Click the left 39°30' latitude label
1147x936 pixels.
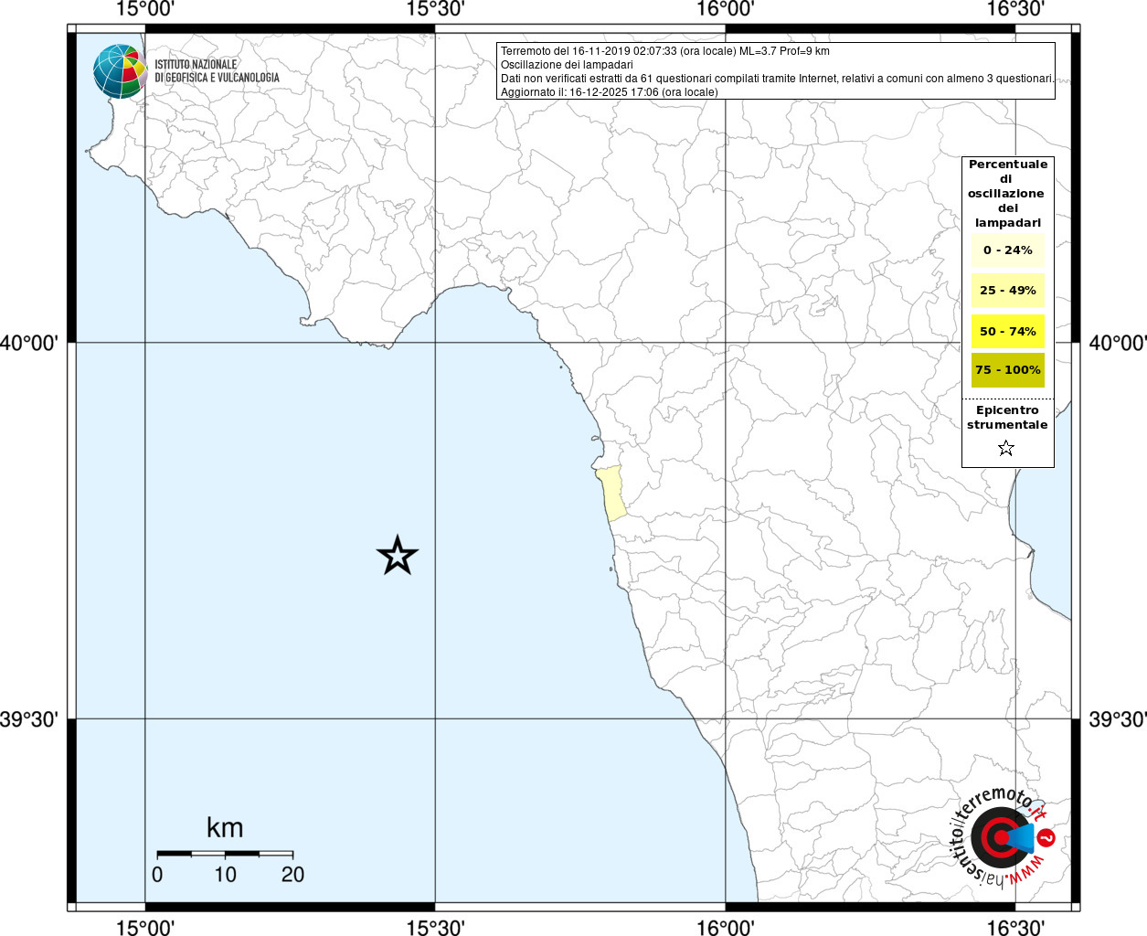[29, 719]
